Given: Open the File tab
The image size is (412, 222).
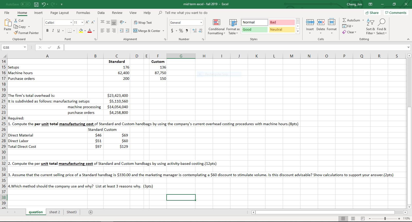Looking at the screenshot, I should coord(7,13).
